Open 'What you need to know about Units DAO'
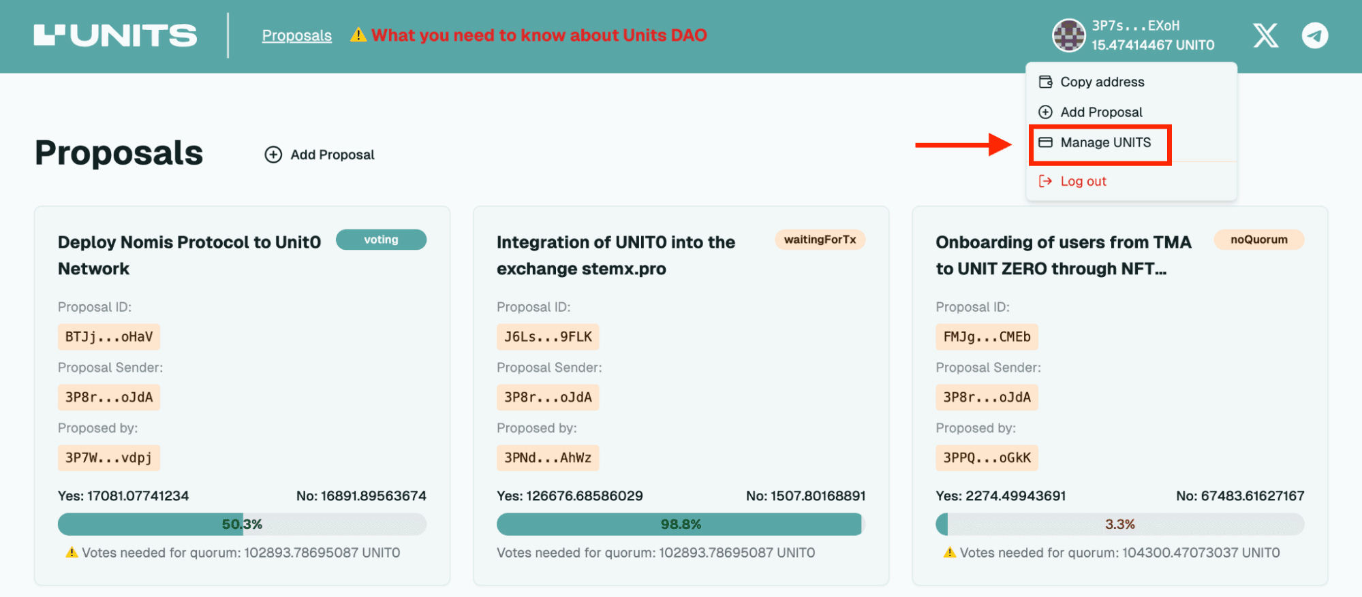 pos(539,35)
